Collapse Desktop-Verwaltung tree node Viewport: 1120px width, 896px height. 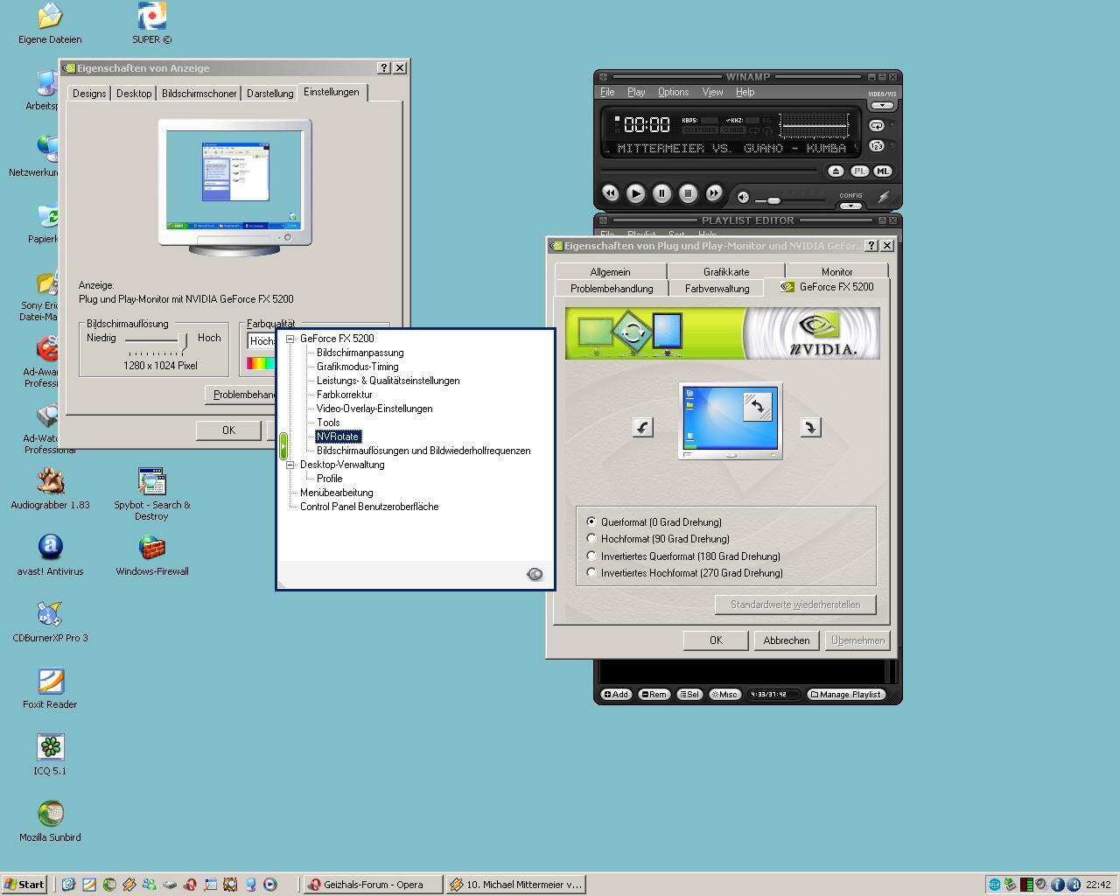tap(290, 465)
